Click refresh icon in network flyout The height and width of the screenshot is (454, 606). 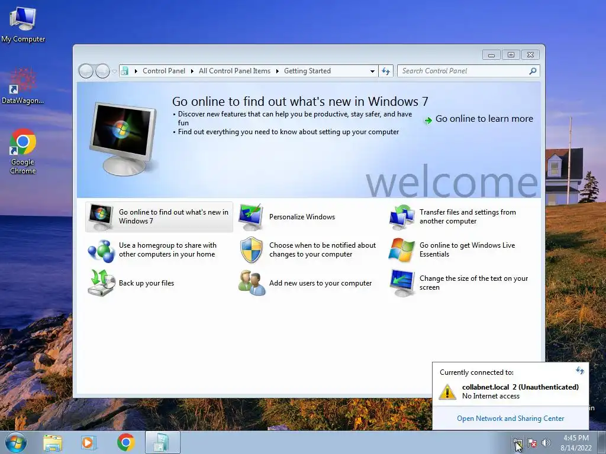580,371
